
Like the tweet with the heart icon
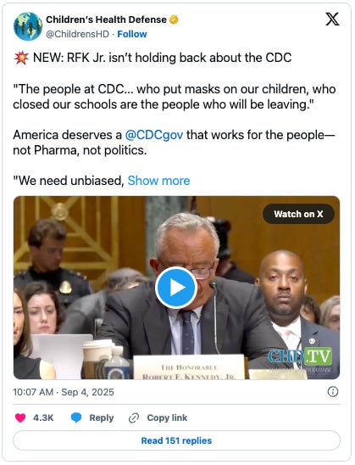tap(20, 418)
